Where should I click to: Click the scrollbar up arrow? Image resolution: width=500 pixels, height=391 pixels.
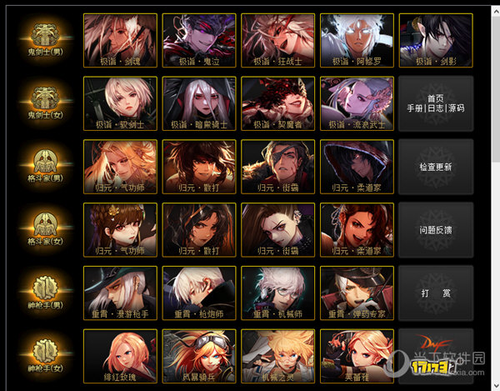pyautogui.click(x=496, y=12)
